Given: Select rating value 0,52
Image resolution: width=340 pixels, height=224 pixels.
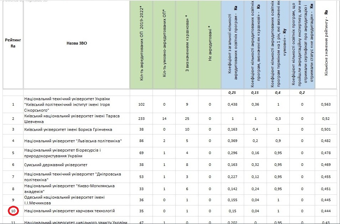Looking at the screenshot, I should click(326, 118).
